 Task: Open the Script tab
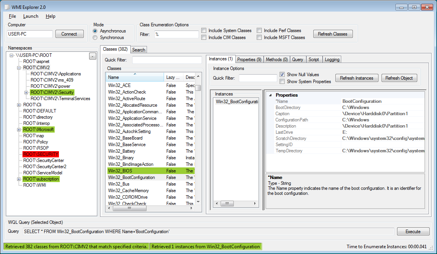pos(314,60)
